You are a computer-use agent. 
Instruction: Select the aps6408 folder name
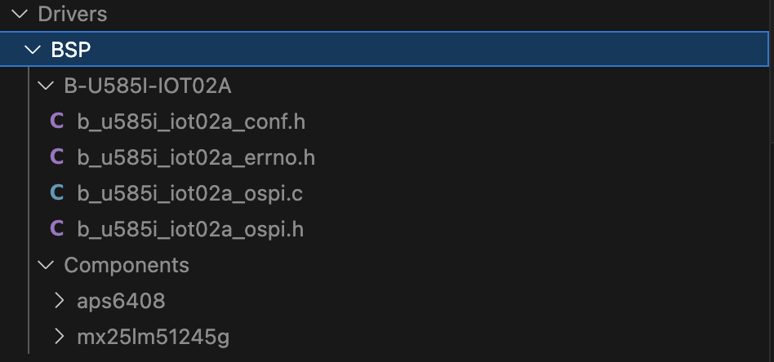(x=121, y=301)
